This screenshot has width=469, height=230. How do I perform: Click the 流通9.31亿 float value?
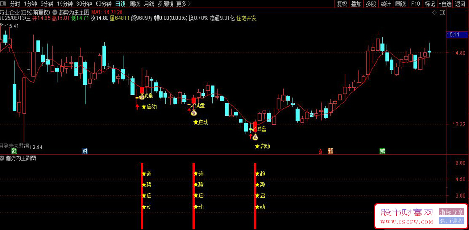(222, 18)
